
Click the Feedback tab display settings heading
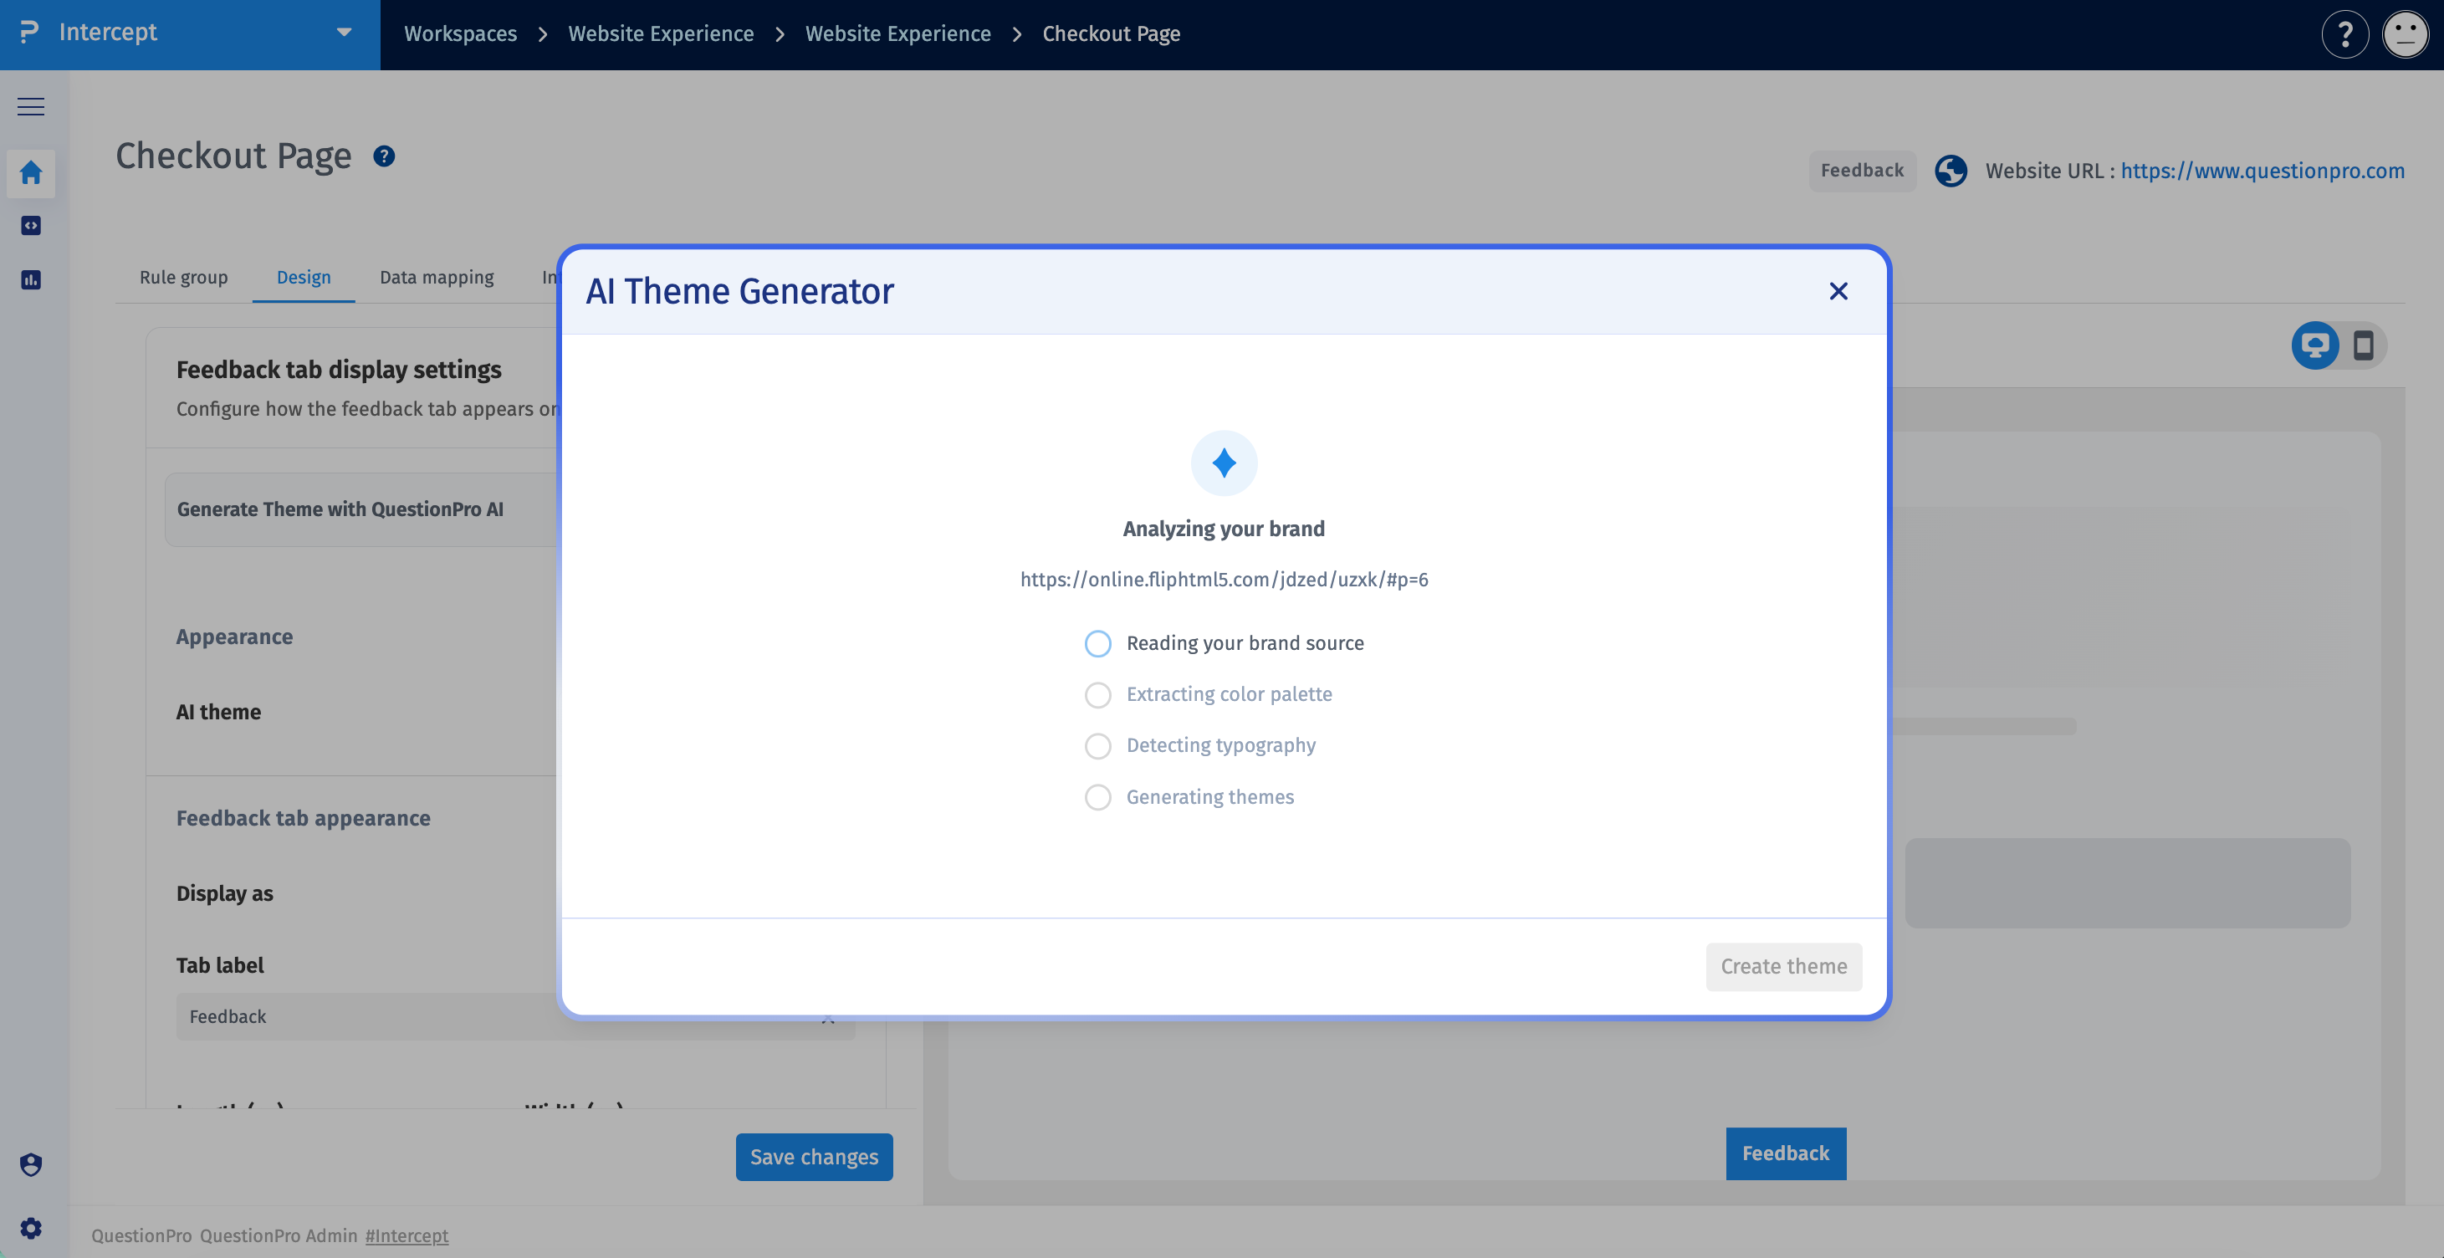339,370
